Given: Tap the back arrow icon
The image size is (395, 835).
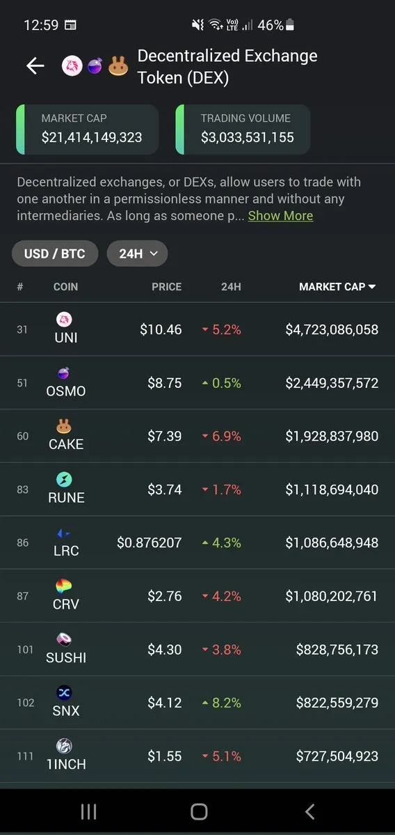Looking at the screenshot, I should [35, 66].
